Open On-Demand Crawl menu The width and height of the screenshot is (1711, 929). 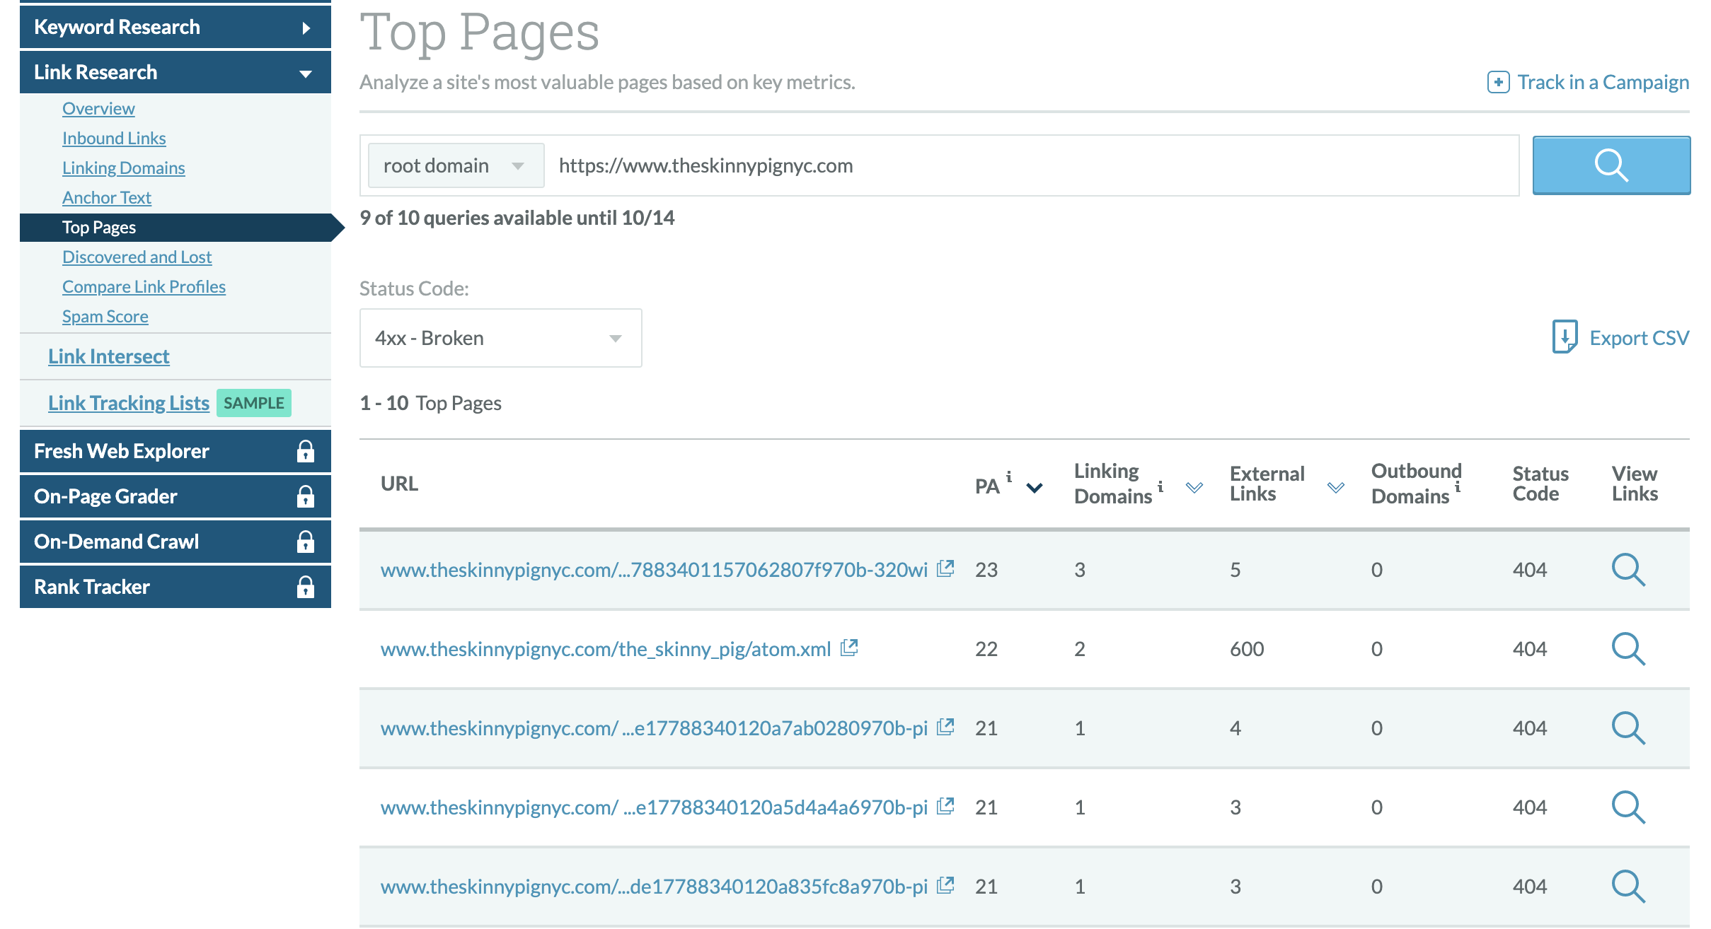(175, 542)
